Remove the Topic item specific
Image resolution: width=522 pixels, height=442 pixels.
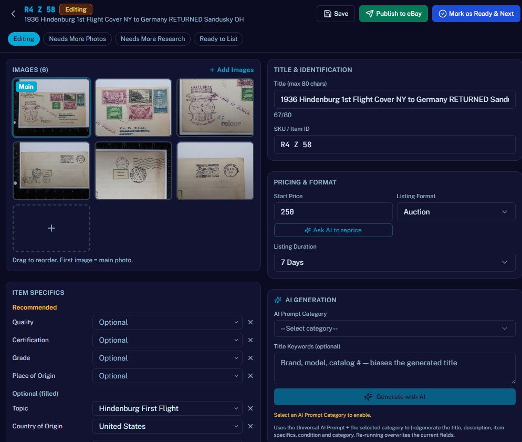(250, 408)
